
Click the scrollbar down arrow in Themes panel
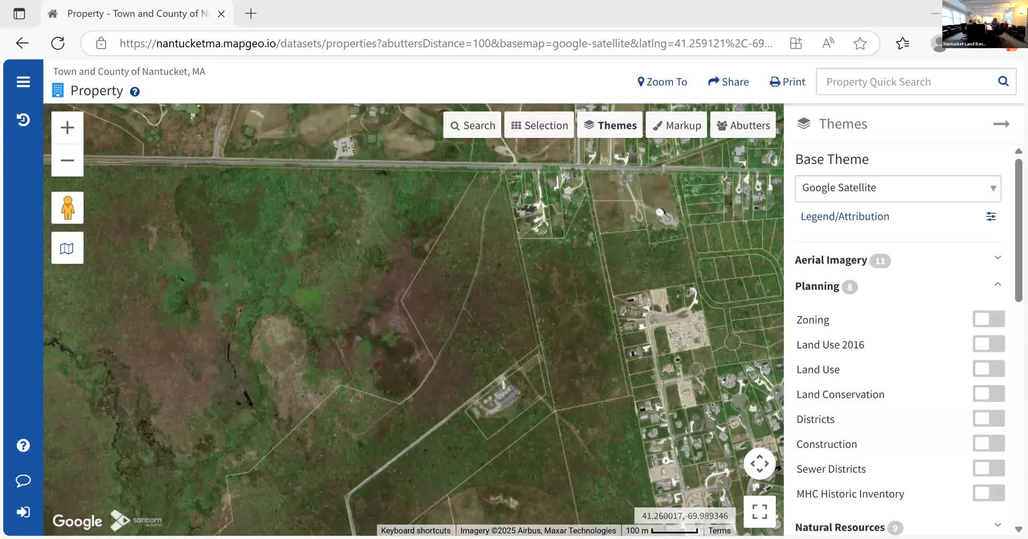1018,529
